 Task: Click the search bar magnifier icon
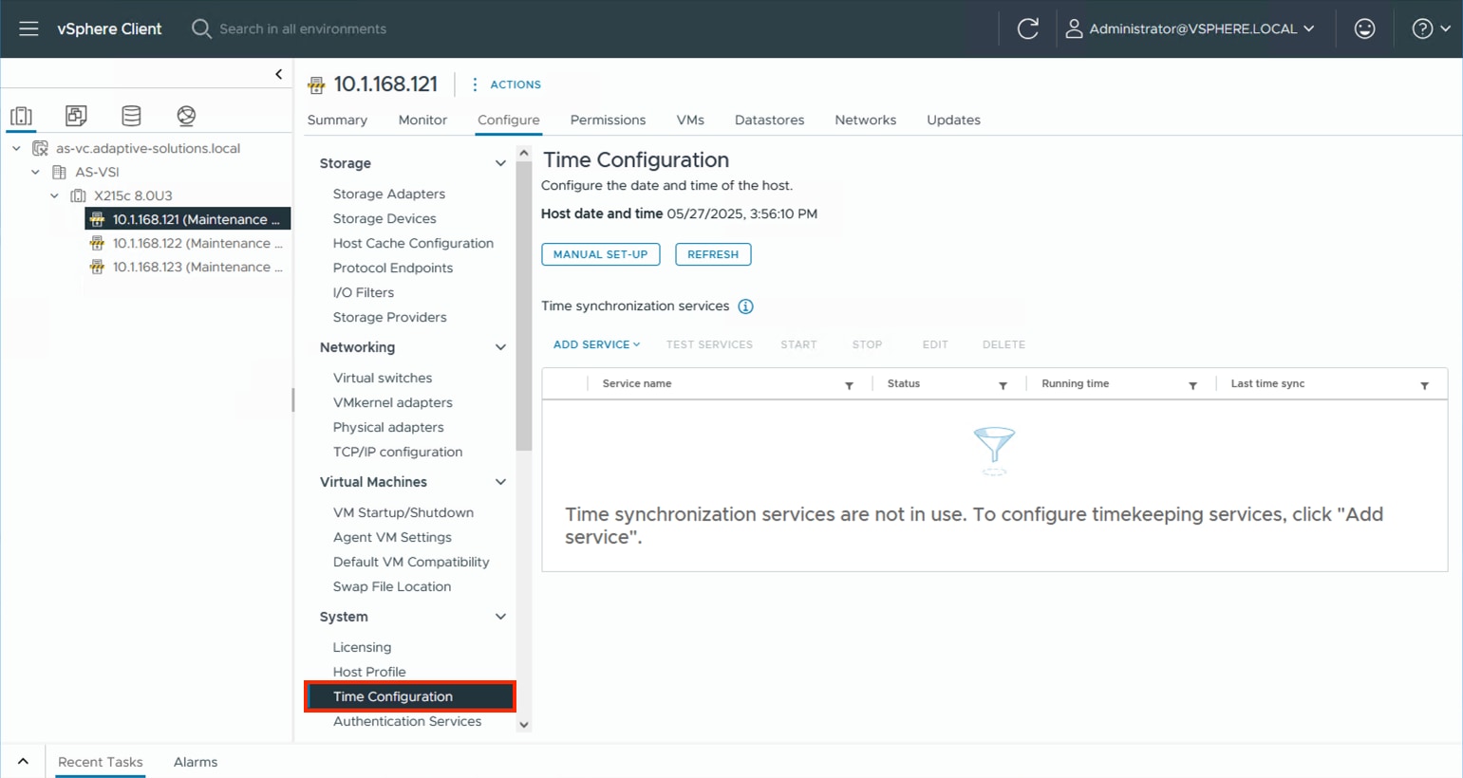200,28
